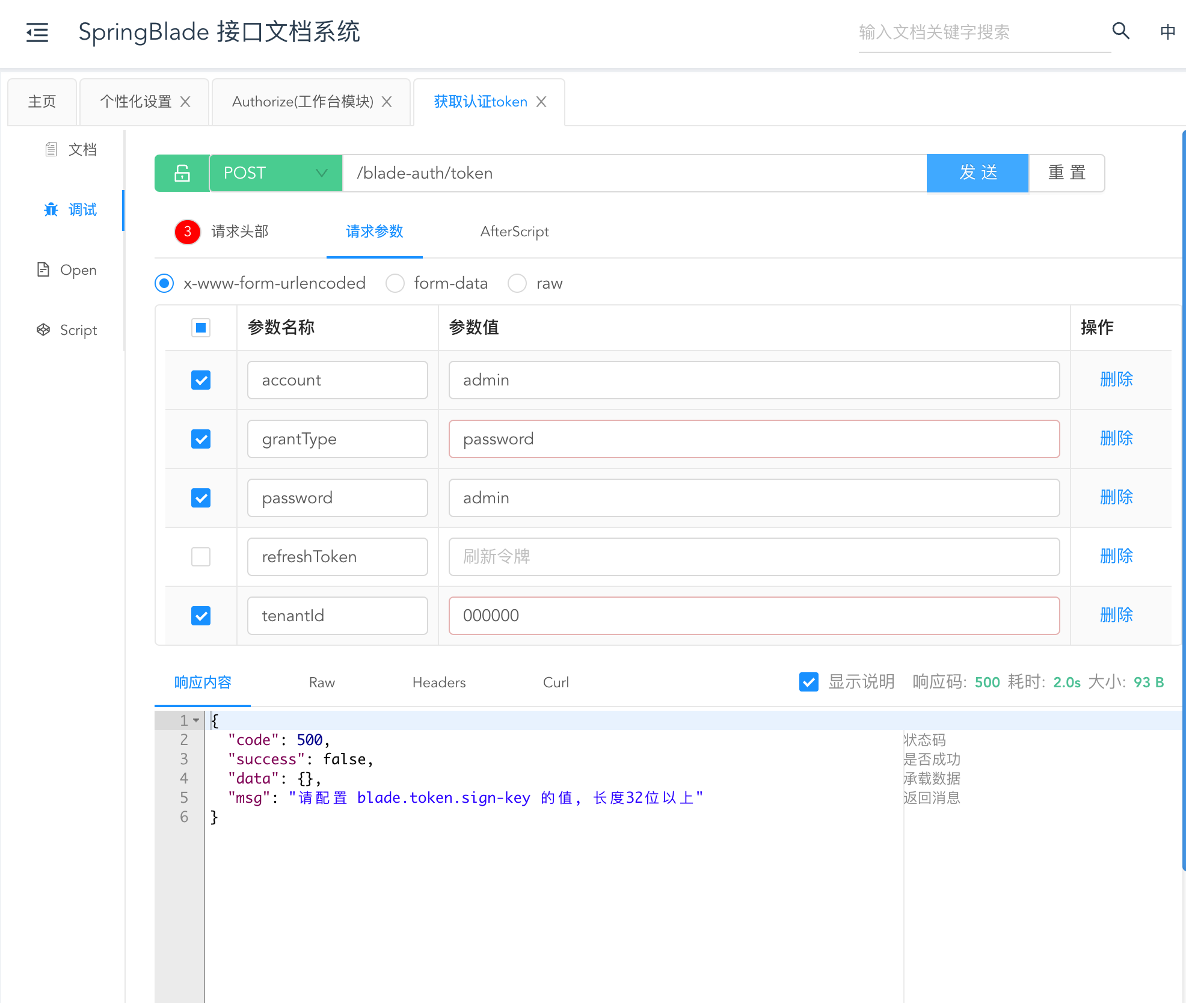
Task: Uncheck the tenantId parameter checkbox
Action: point(201,616)
